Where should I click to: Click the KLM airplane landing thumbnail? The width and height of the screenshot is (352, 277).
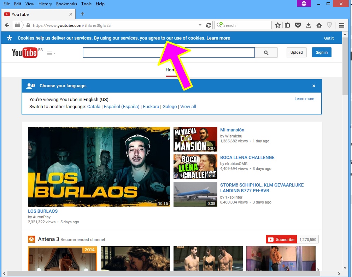[195, 194]
